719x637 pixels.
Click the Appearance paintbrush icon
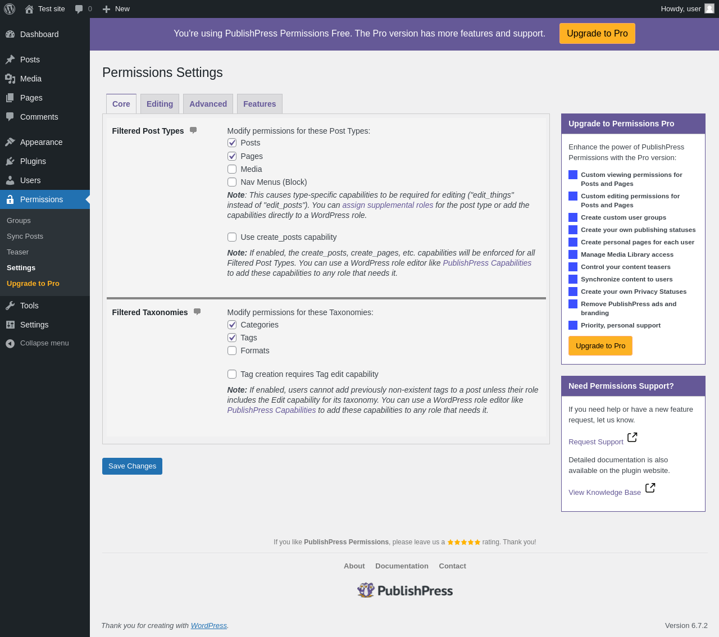(10, 142)
